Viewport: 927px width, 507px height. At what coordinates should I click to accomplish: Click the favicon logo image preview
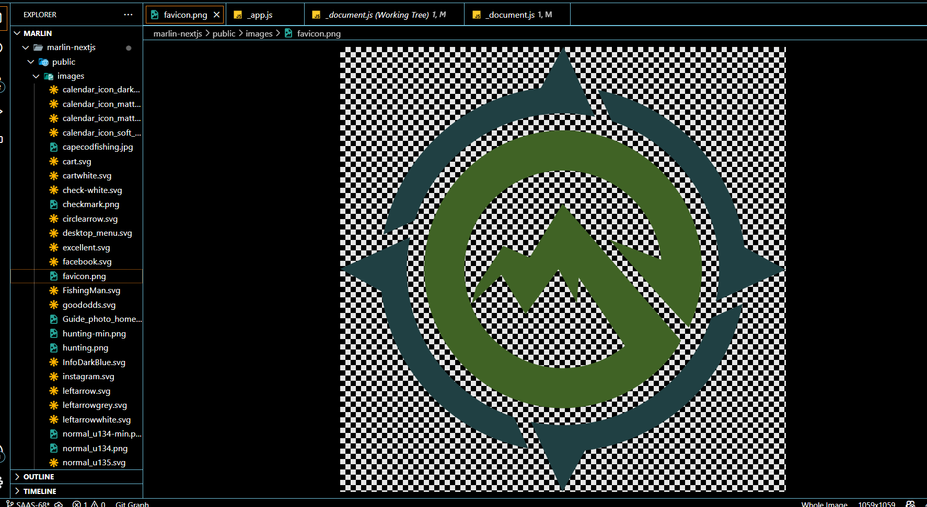(562, 269)
